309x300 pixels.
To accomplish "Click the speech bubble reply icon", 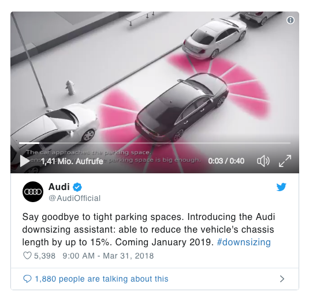I will [27, 279].
